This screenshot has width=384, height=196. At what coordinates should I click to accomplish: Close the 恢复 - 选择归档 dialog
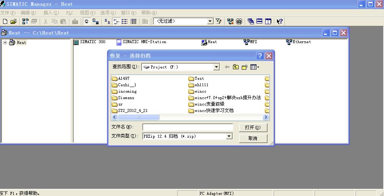[x=269, y=56]
